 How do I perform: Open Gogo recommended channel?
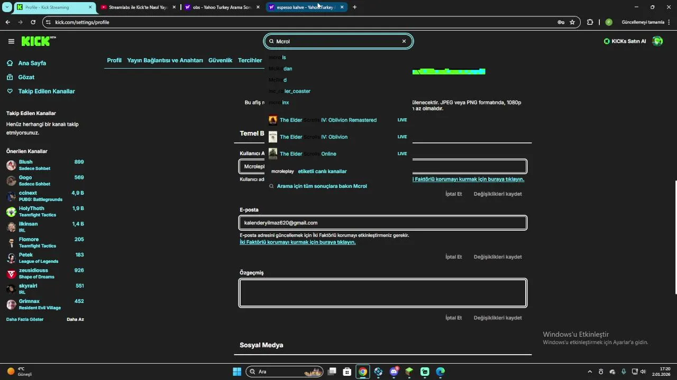[x=45, y=180]
